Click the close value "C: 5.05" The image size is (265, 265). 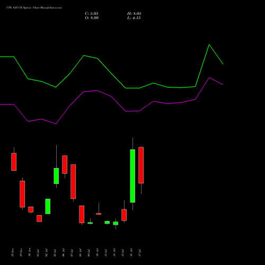(92, 14)
